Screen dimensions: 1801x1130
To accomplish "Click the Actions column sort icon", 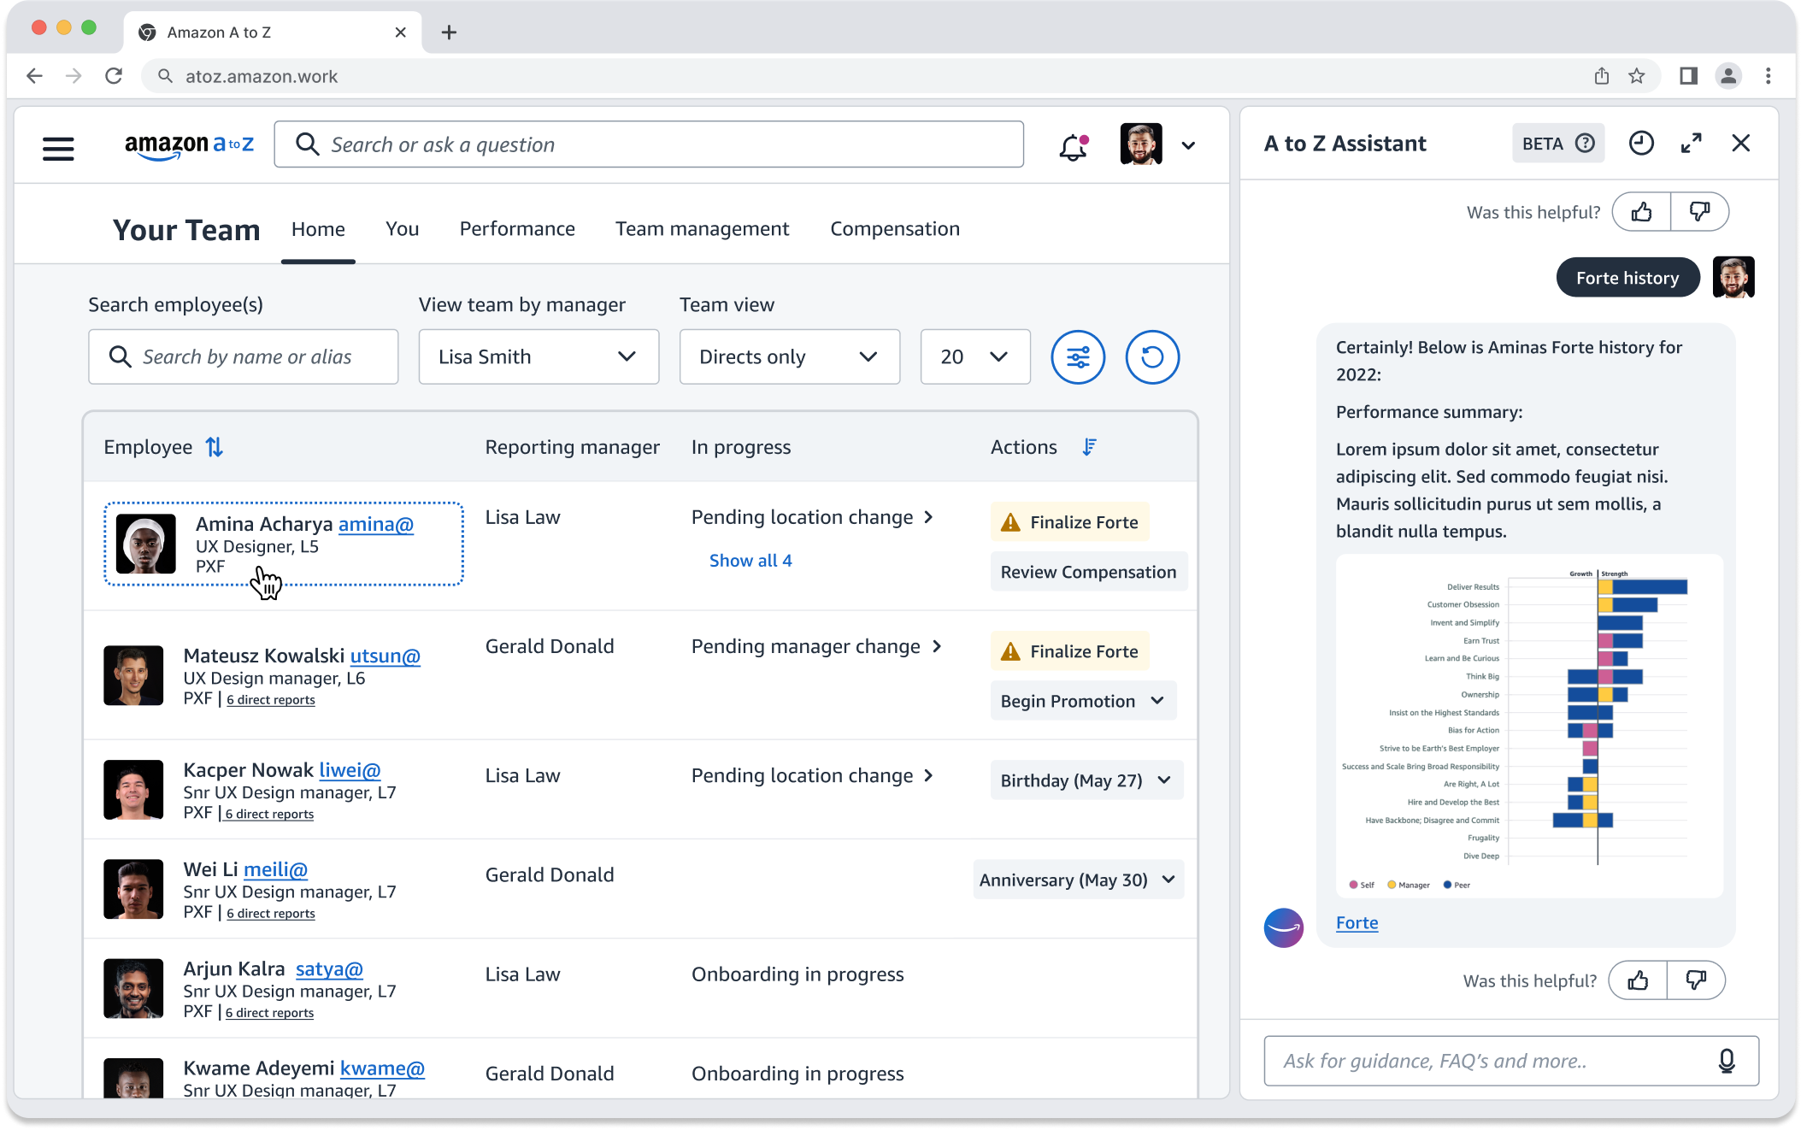I will click(x=1089, y=447).
